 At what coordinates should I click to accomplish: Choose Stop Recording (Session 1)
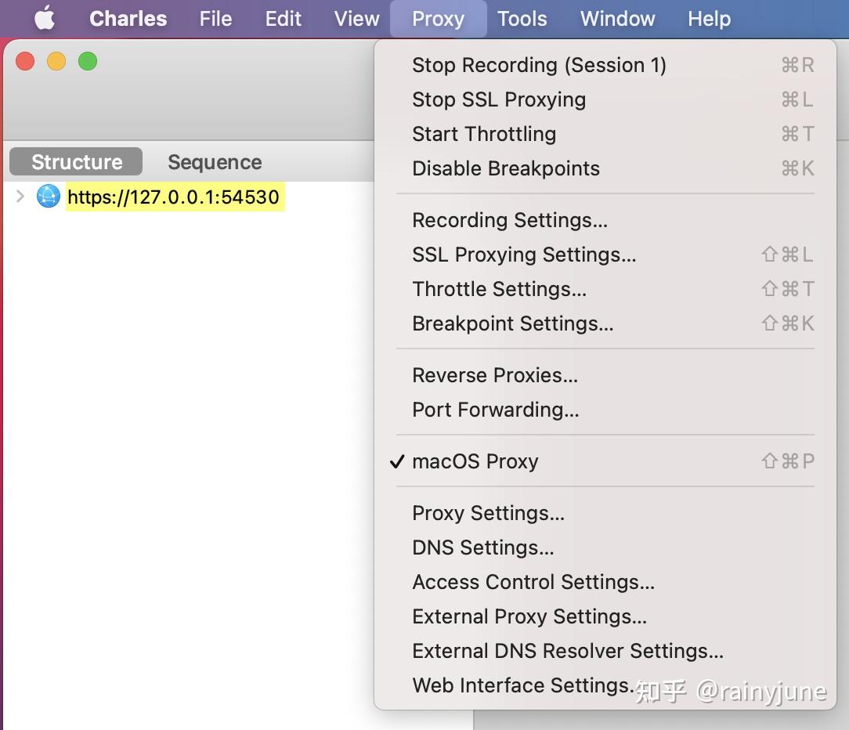(539, 65)
